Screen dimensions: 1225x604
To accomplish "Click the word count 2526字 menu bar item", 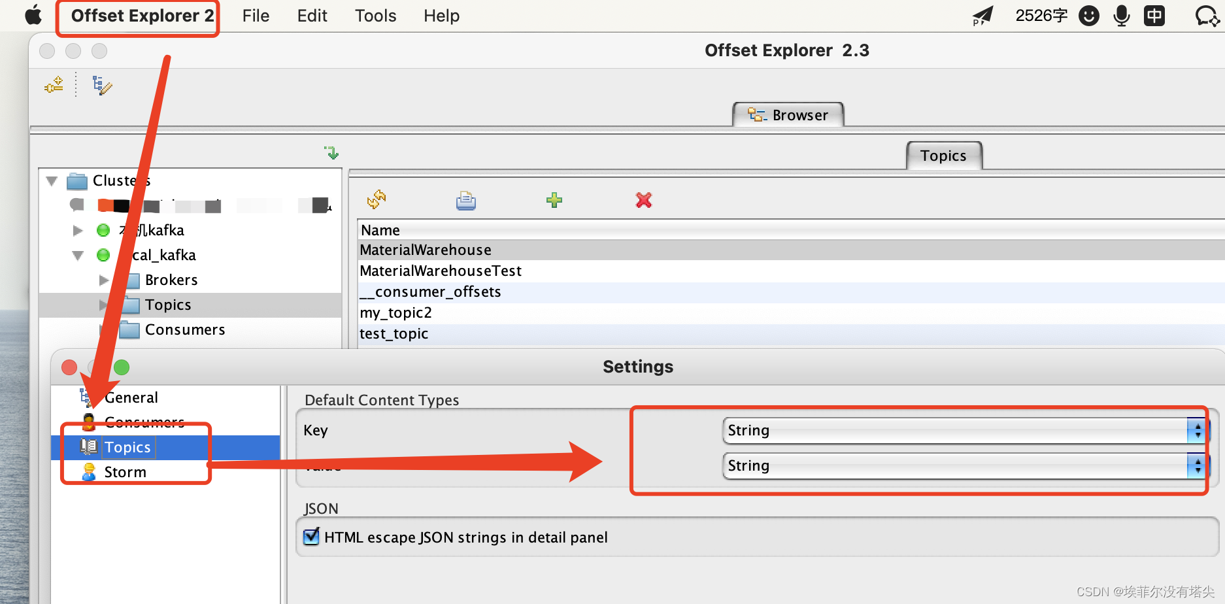I will click(1041, 16).
